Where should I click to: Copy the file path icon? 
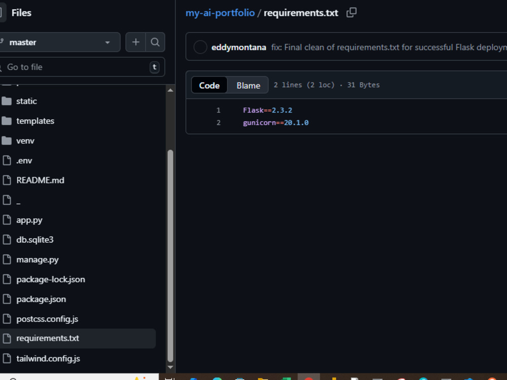[x=351, y=13]
